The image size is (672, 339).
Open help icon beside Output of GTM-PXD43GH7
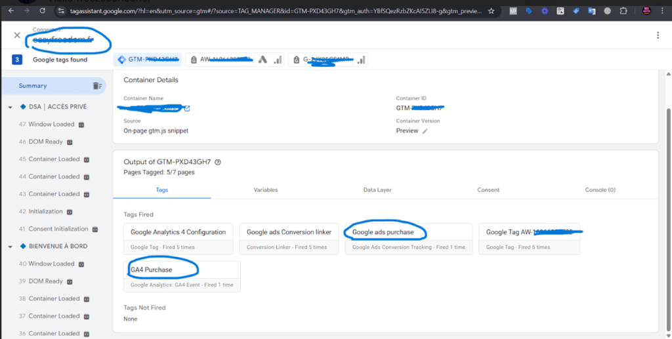click(x=218, y=162)
